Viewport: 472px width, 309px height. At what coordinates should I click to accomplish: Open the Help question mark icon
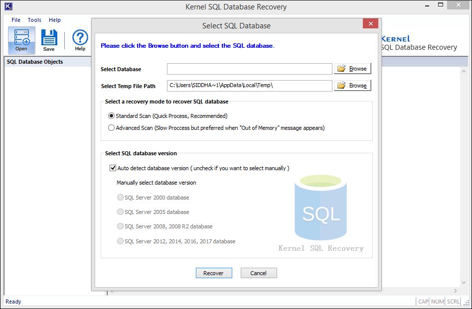[x=80, y=40]
